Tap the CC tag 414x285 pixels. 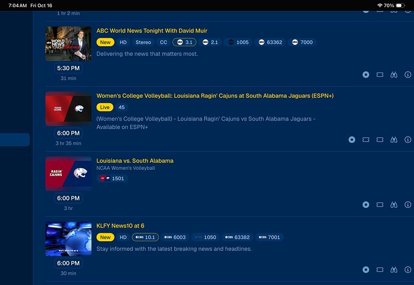coord(163,42)
